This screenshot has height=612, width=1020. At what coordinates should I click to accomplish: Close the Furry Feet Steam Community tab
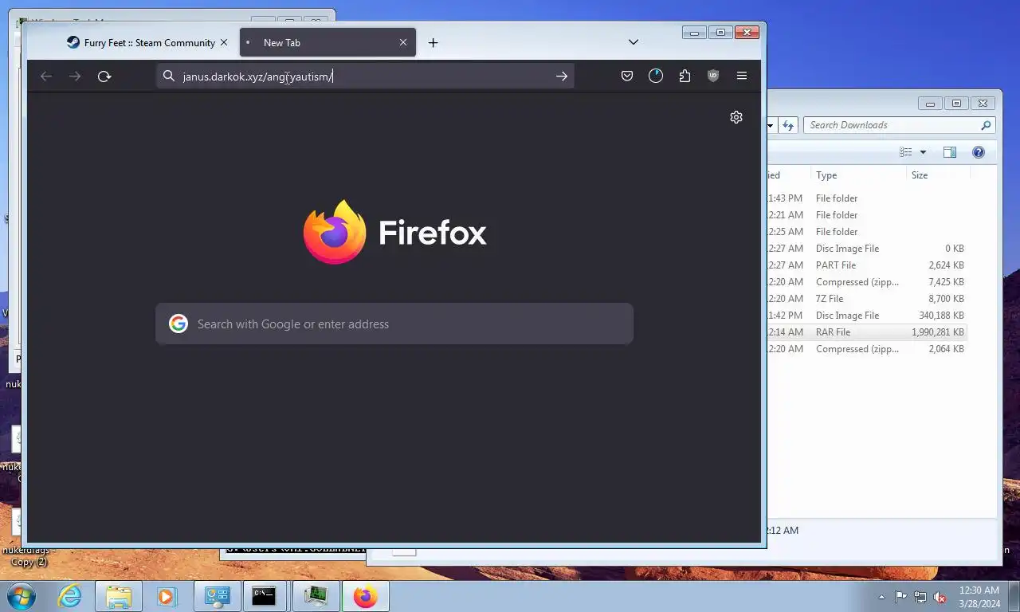click(224, 42)
